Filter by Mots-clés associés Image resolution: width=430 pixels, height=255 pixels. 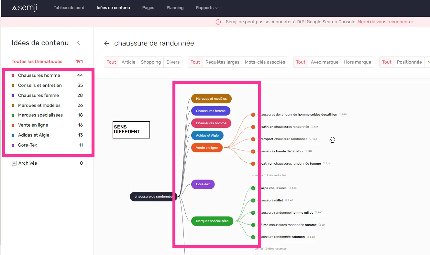(x=265, y=62)
